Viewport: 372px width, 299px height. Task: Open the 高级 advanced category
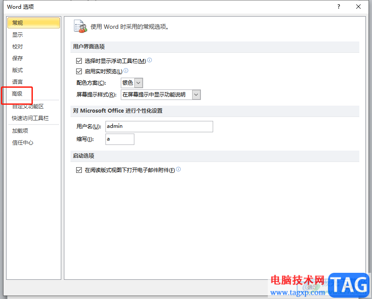tap(18, 94)
